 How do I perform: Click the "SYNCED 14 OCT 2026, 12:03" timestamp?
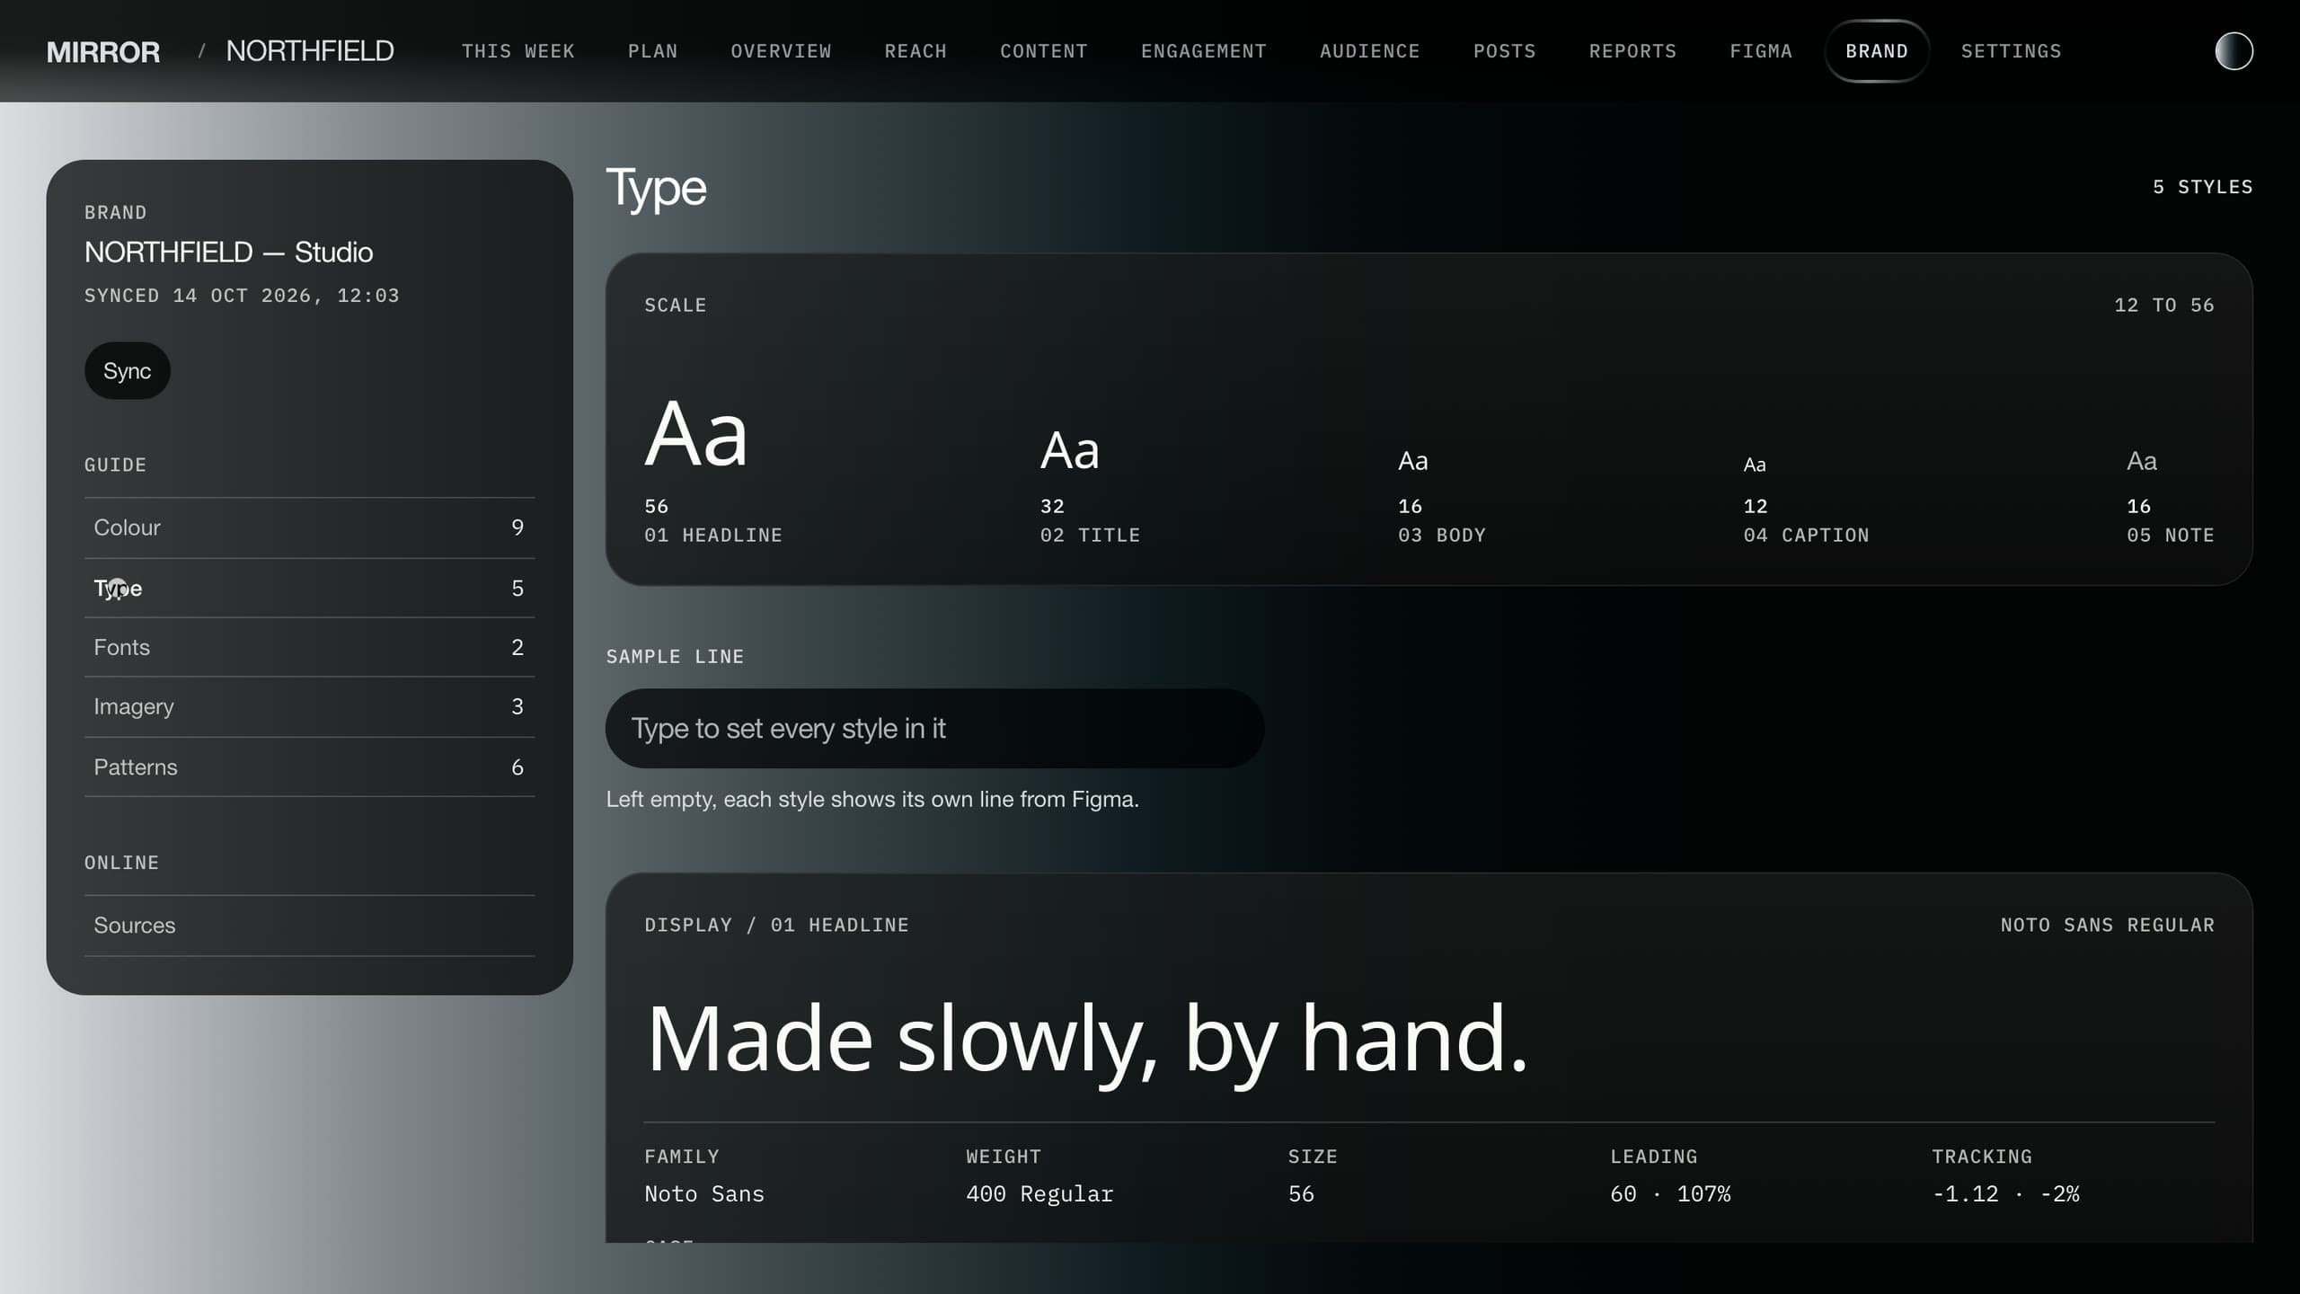(x=242, y=296)
